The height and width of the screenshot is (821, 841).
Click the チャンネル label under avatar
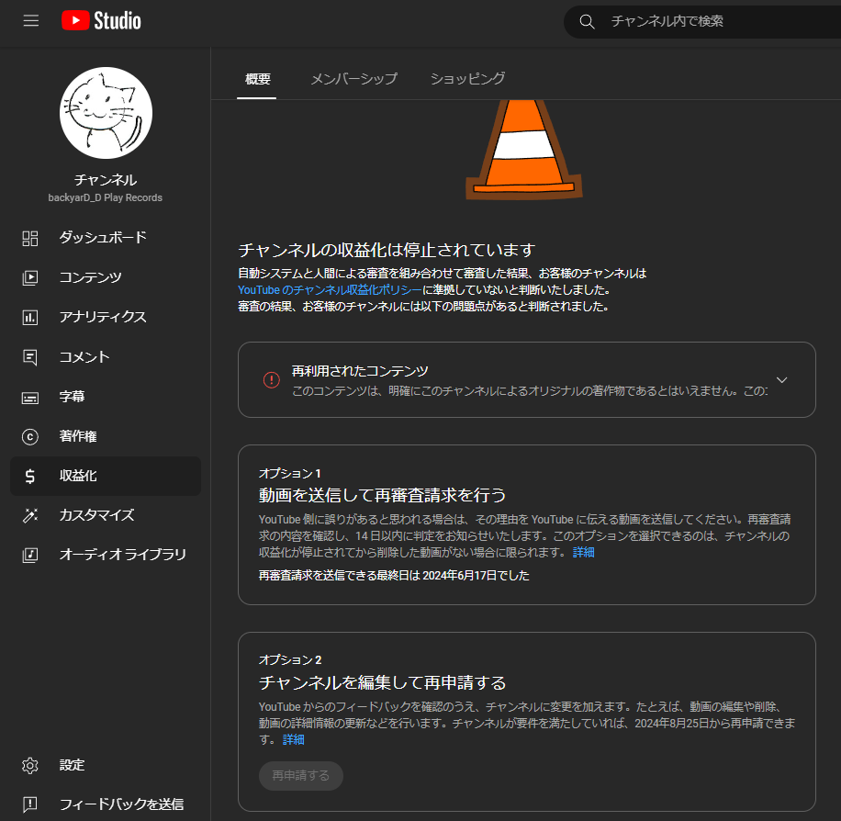[x=106, y=180]
